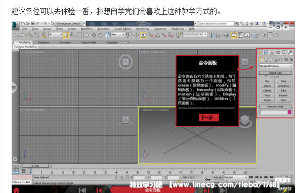Image resolution: width=297 pixels, height=193 pixels.
Task: Open the Tools menu
Action: 35,29
